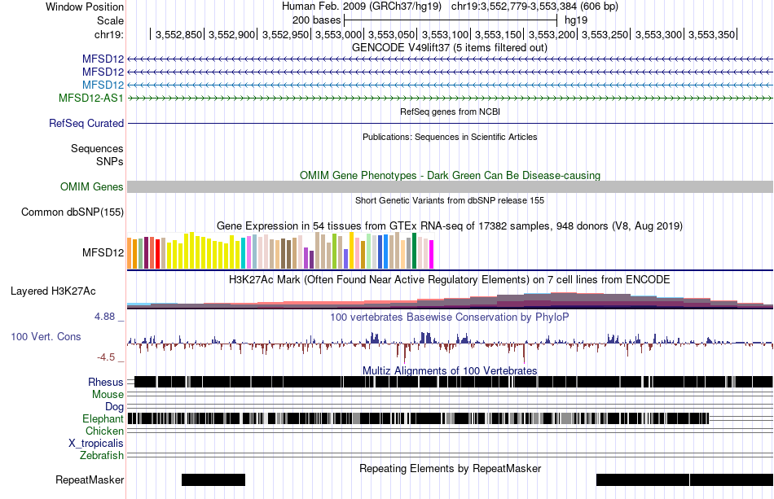Select the Chicken alignment row label
The width and height of the screenshot is (774, 499).
(x=104, y=431)
